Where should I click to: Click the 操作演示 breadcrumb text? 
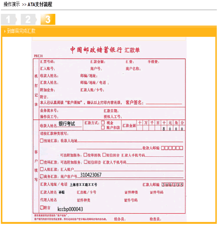12,4
